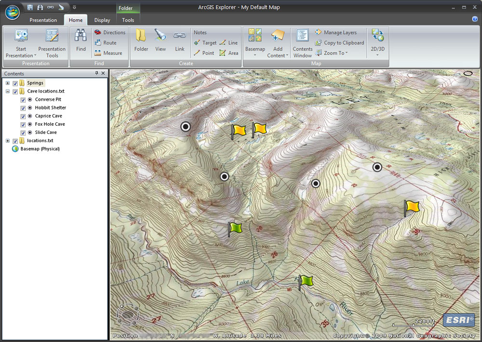
Task: Get Directions from the Find group
Action: tap(110, 32)
